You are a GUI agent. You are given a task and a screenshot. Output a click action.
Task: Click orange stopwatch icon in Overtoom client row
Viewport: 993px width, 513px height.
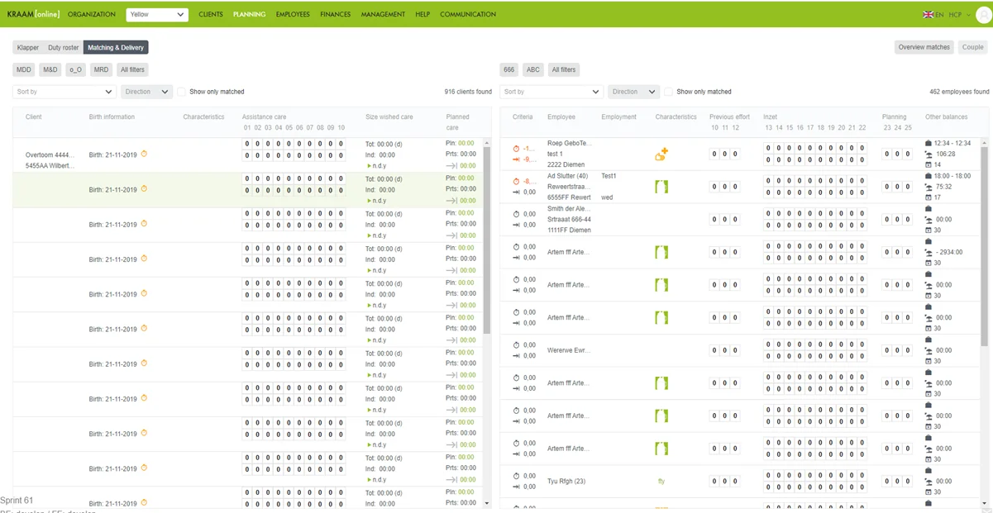144,154
